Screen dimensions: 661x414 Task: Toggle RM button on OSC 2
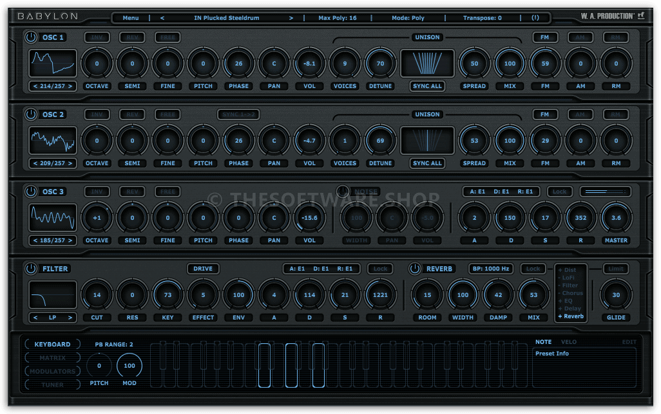pos(615,114)
